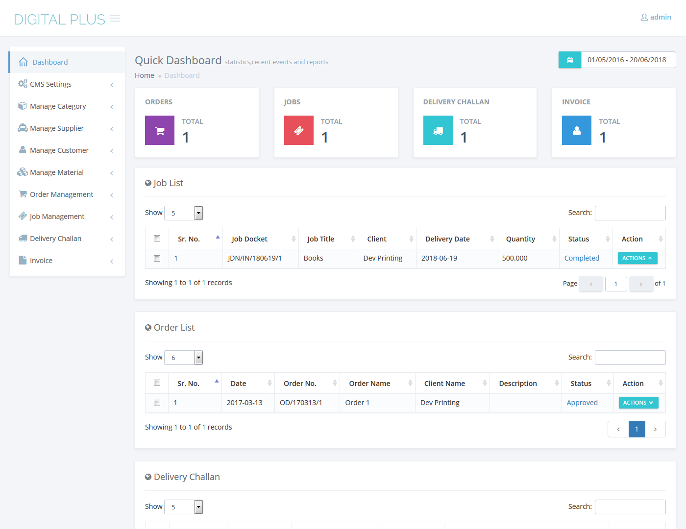The height and width of the screenshot is (529, 686).
Task: Click the globe icon beside Job List
Action: tap(148, 183)
